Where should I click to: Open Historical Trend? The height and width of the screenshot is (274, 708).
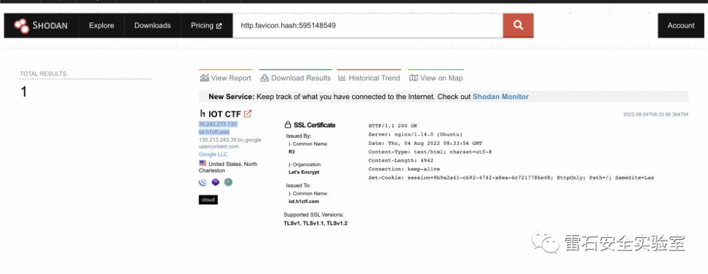point(368,78)
